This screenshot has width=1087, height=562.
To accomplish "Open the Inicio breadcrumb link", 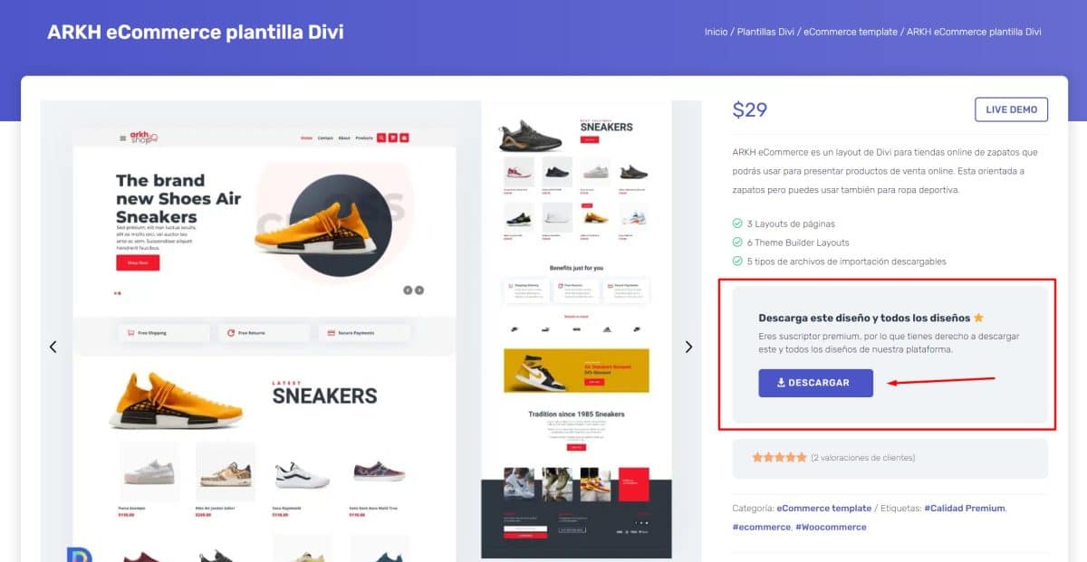I will tap(716, 32).
